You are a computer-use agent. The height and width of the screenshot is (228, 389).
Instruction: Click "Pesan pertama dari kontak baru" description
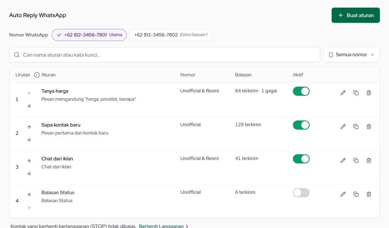[x=75, y=133]
